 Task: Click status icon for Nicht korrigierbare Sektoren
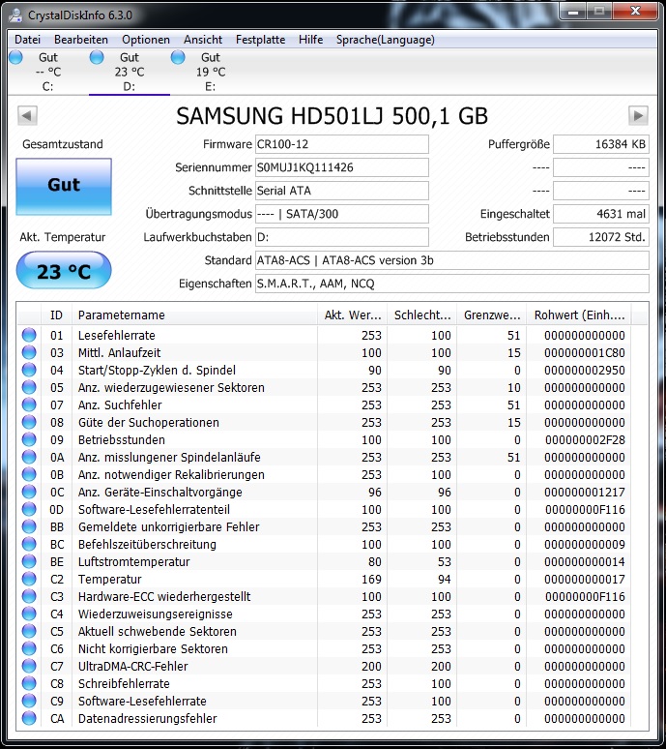coord(29,648)
